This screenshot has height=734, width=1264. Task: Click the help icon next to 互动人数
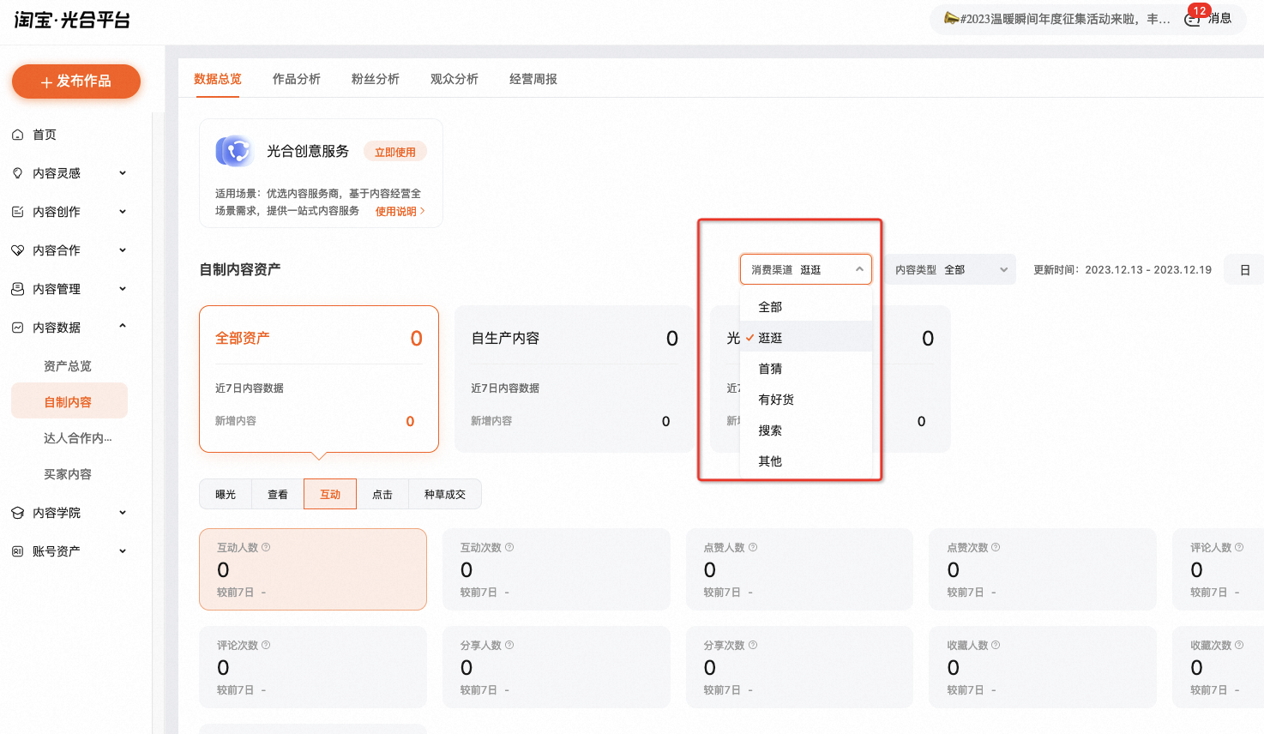click(266, 547)
